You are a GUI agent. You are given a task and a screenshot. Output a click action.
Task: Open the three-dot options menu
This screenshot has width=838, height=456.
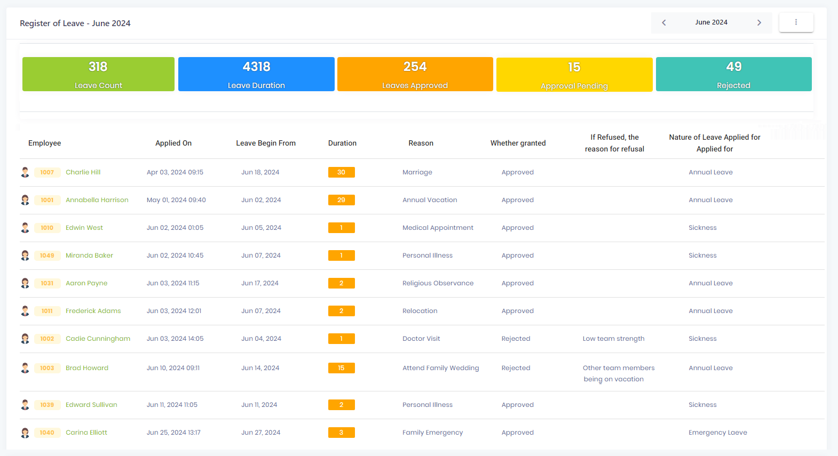[796, 22]
